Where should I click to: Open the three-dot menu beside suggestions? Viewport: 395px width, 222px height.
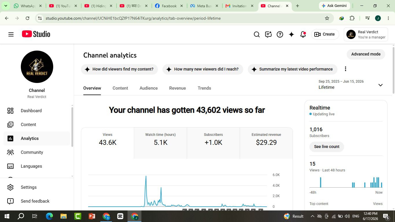345,69
